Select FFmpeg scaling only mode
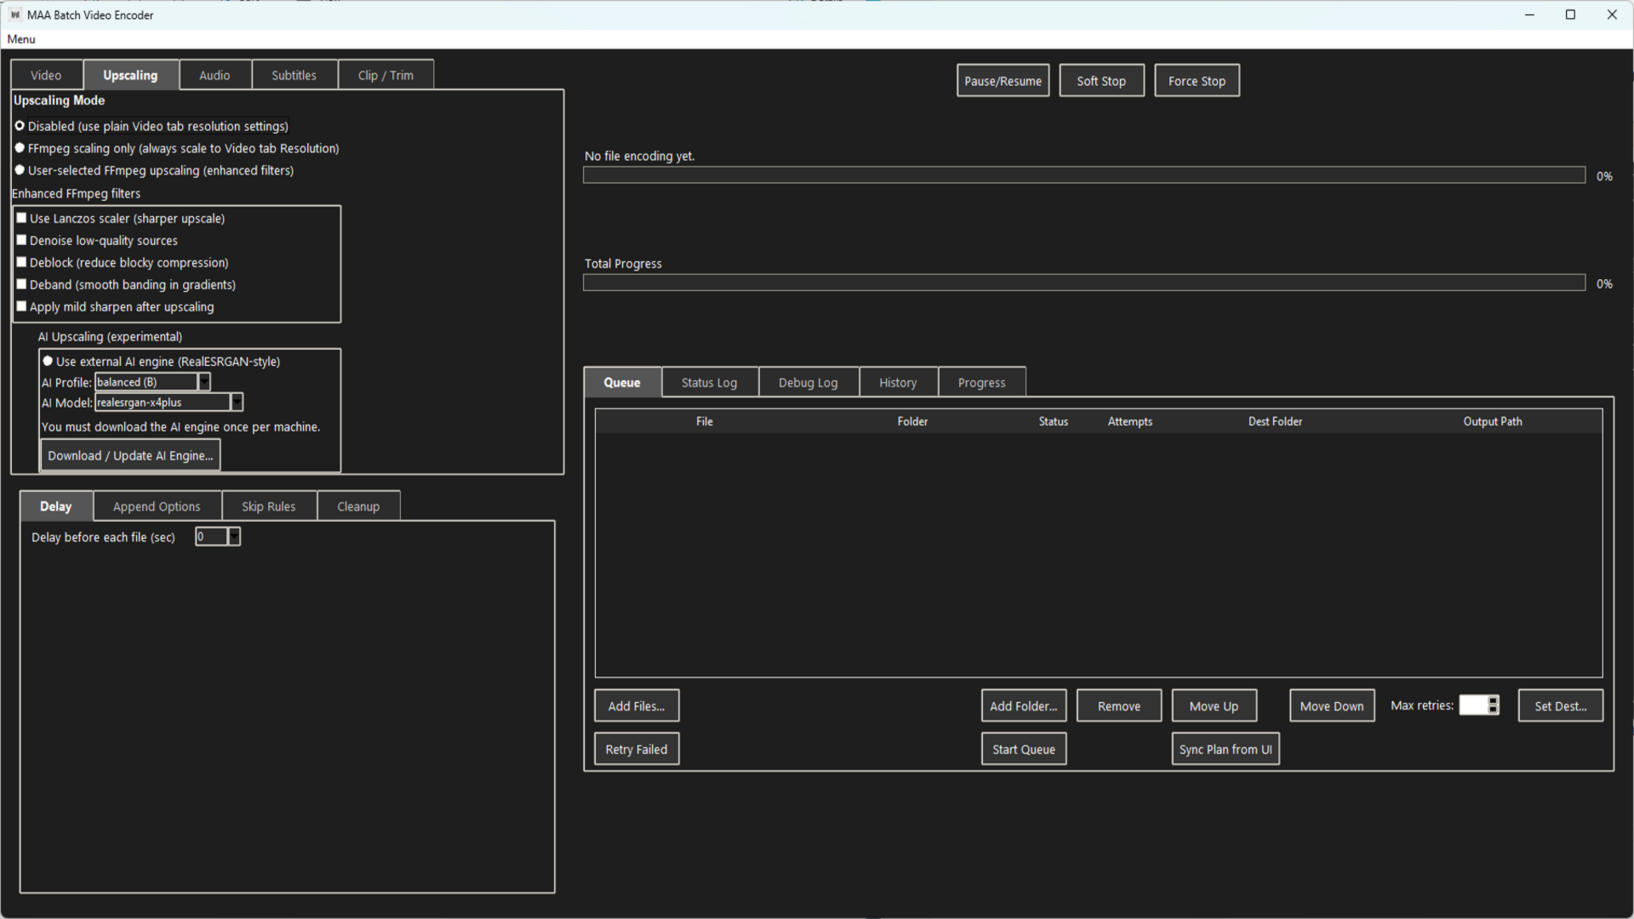 tap(20, 147)
